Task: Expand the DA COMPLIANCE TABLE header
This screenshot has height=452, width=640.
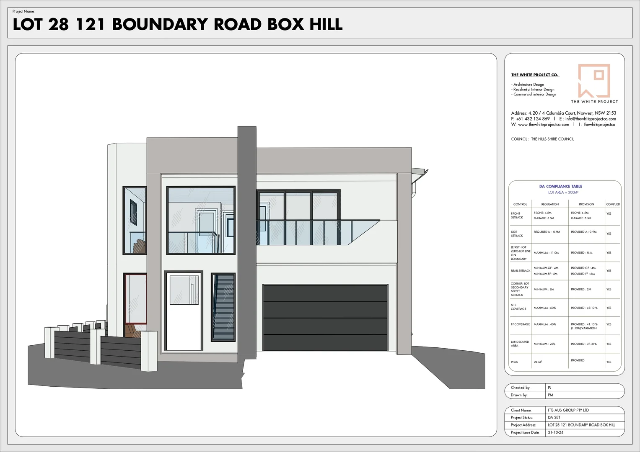Action: pyautogui.click(x=561, y=186)
